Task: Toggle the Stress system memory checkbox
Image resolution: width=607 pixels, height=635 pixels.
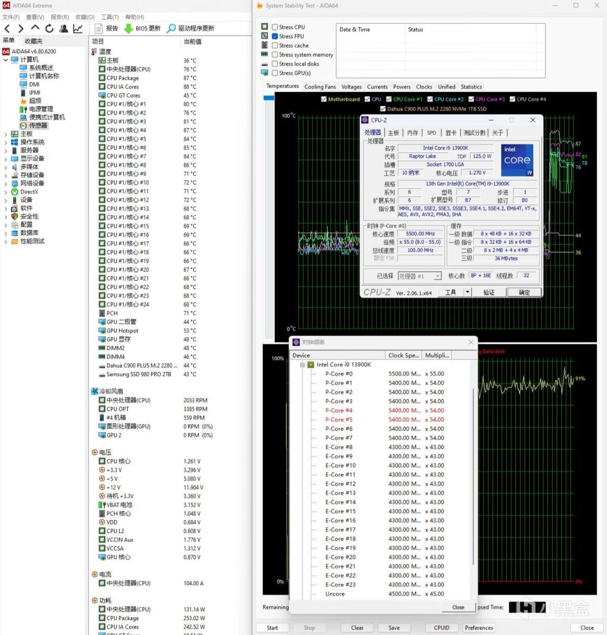Action: pos(275,54)
